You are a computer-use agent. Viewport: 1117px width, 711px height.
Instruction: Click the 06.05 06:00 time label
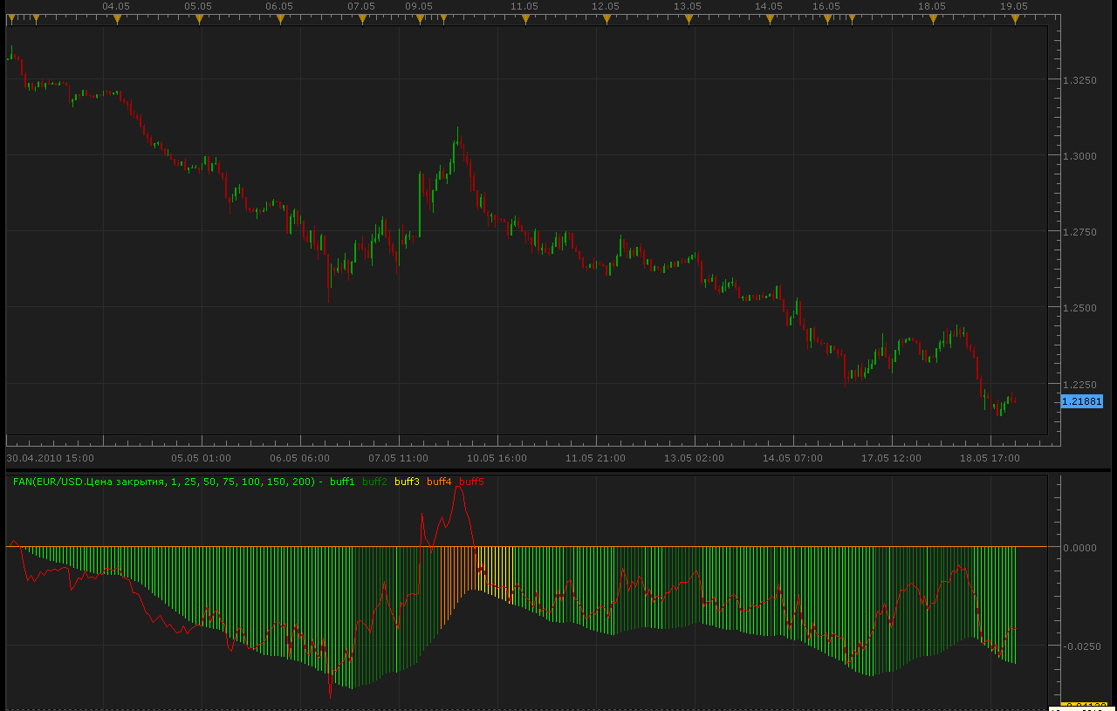tap(300, 457)
